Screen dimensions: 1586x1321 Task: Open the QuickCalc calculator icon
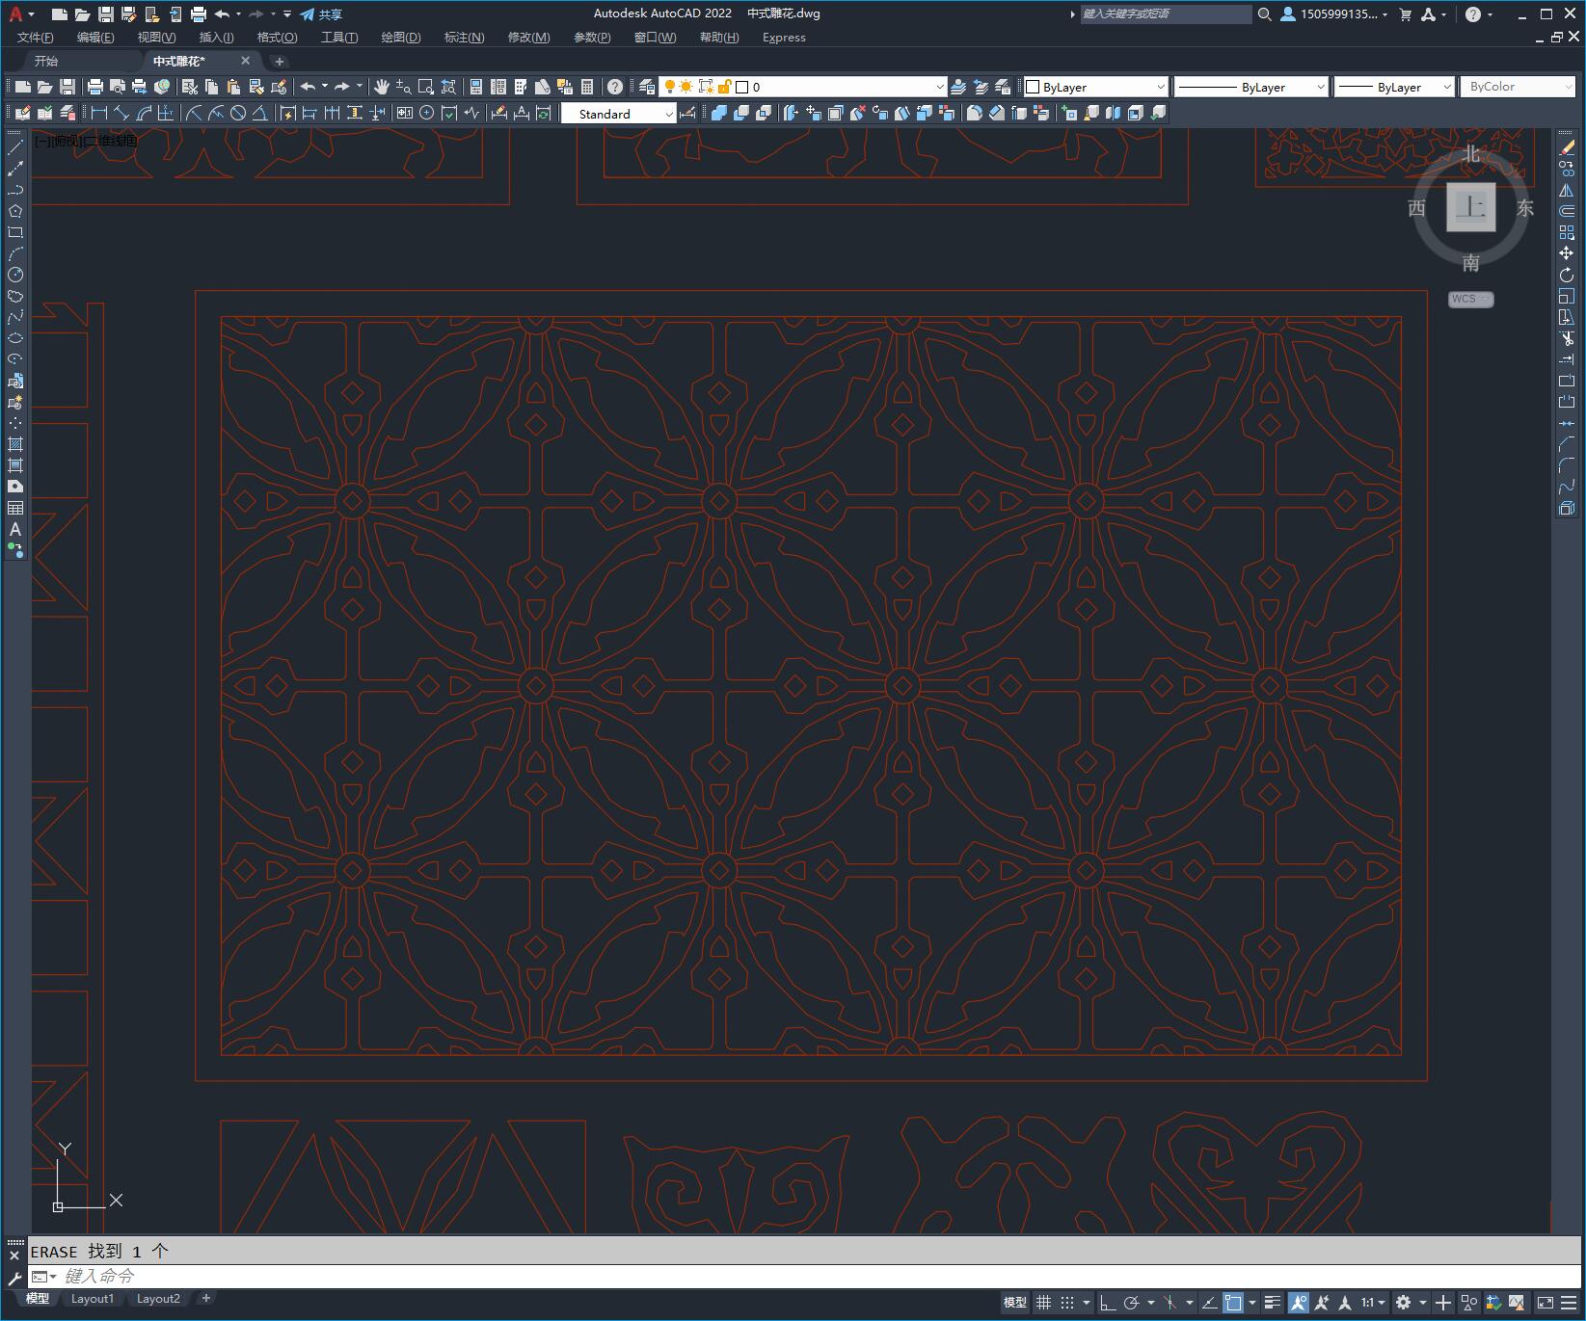(x=587, y=87)
